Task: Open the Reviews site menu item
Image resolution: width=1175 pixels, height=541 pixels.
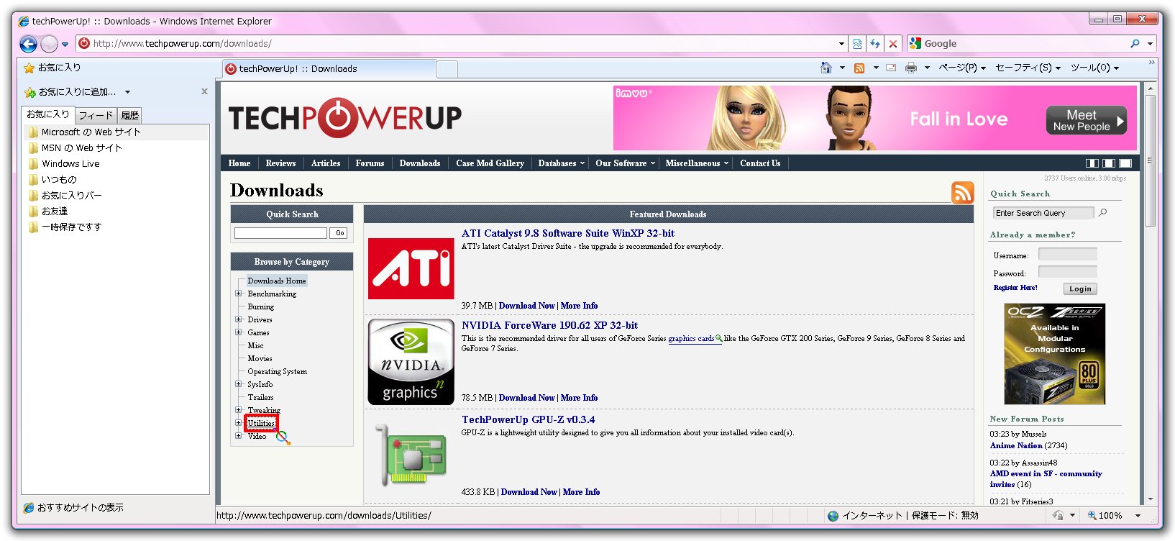Action: coord(280,163)
